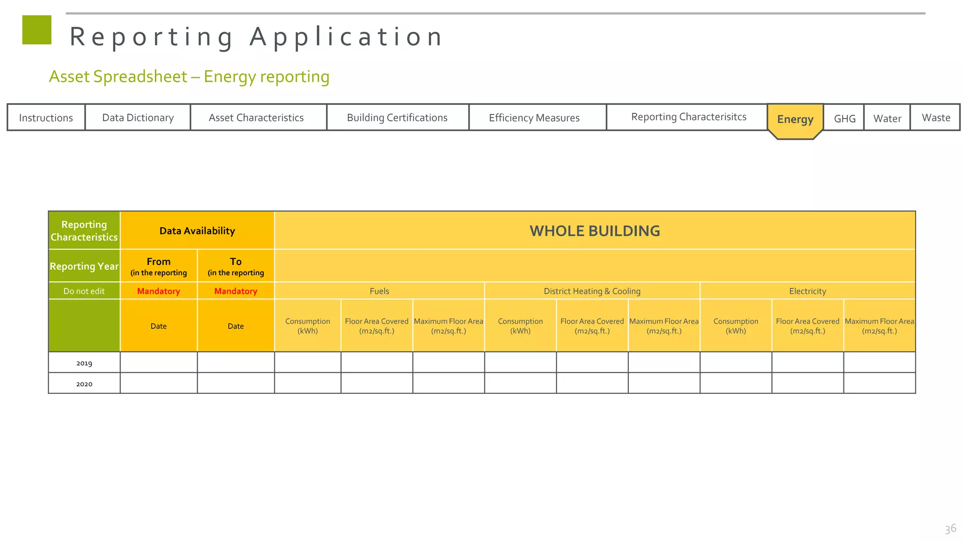The height and width of the screenshot is (542, 964).
Task: Click the 2019 To date cell
Action: click(236, 362)
